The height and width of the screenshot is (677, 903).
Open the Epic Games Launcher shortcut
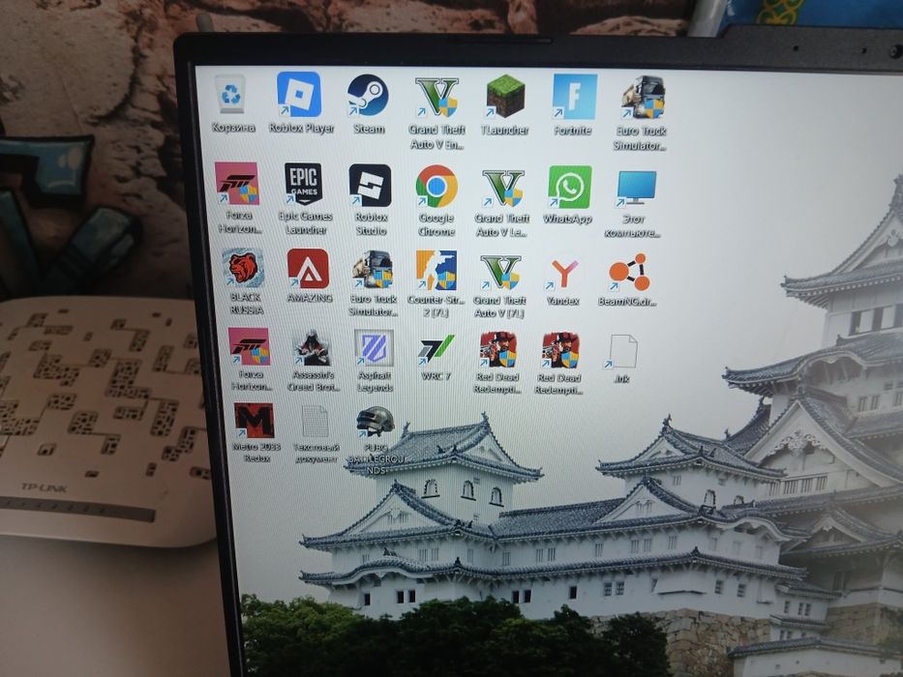304,184
